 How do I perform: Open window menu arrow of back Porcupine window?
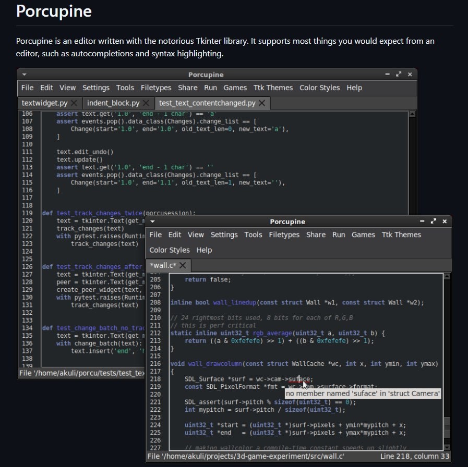[25, 75]
